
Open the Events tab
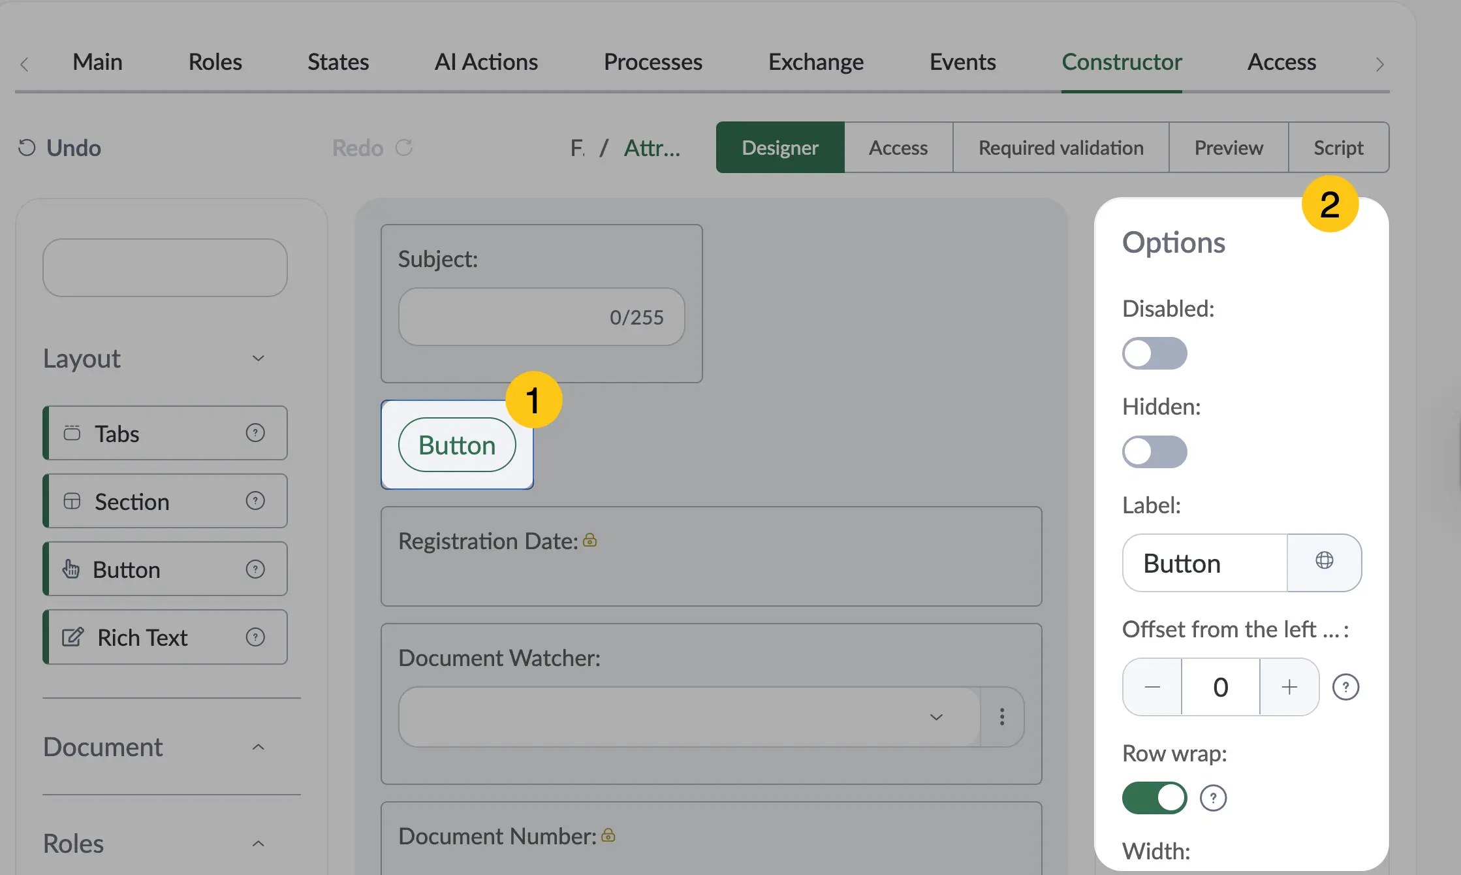coord(963,62)
